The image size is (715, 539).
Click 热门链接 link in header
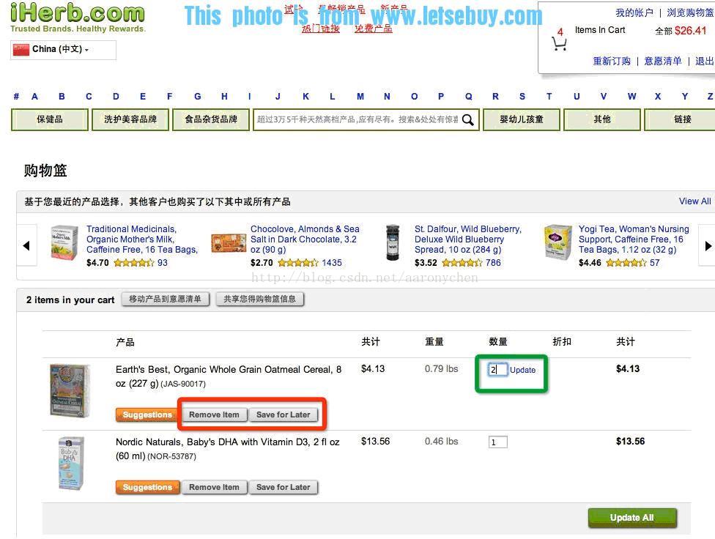[321, 29]
